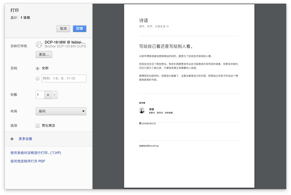Decrease copies with the − stepper
The width and height of the screenshot is (291, 195).
[54, 95]
